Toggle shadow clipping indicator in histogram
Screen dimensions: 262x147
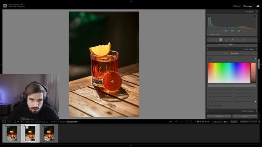coord(209,16)
